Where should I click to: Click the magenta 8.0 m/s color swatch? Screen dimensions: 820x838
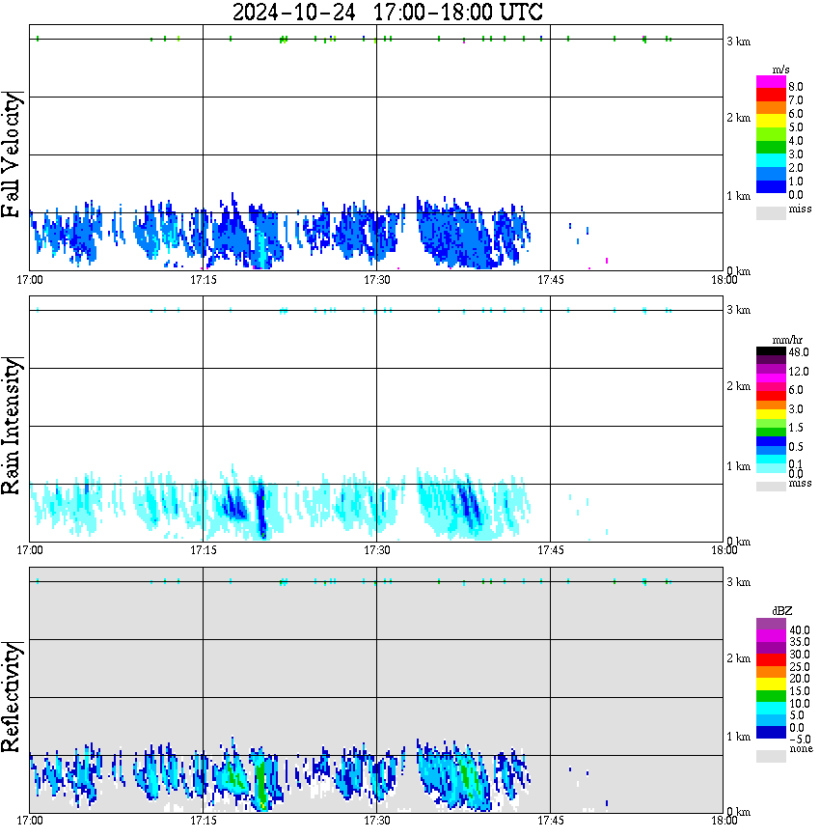(x=771, y=82)
